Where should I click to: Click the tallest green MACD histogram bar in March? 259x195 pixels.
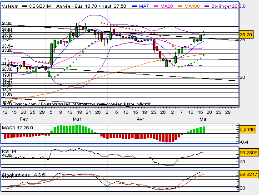click(80, 129)
